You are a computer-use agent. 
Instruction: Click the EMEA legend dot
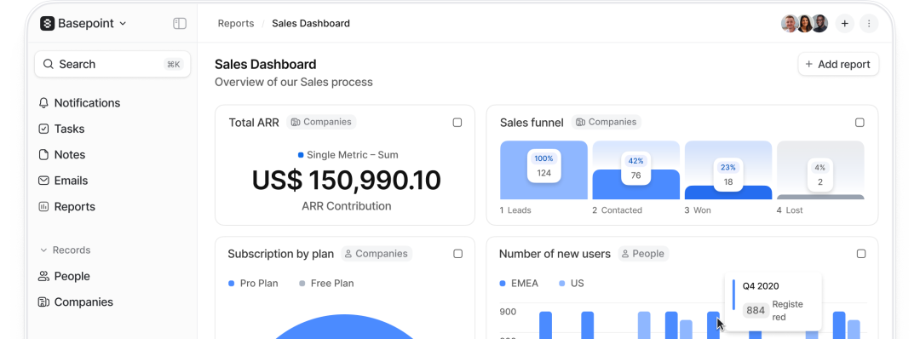(503, 284)
